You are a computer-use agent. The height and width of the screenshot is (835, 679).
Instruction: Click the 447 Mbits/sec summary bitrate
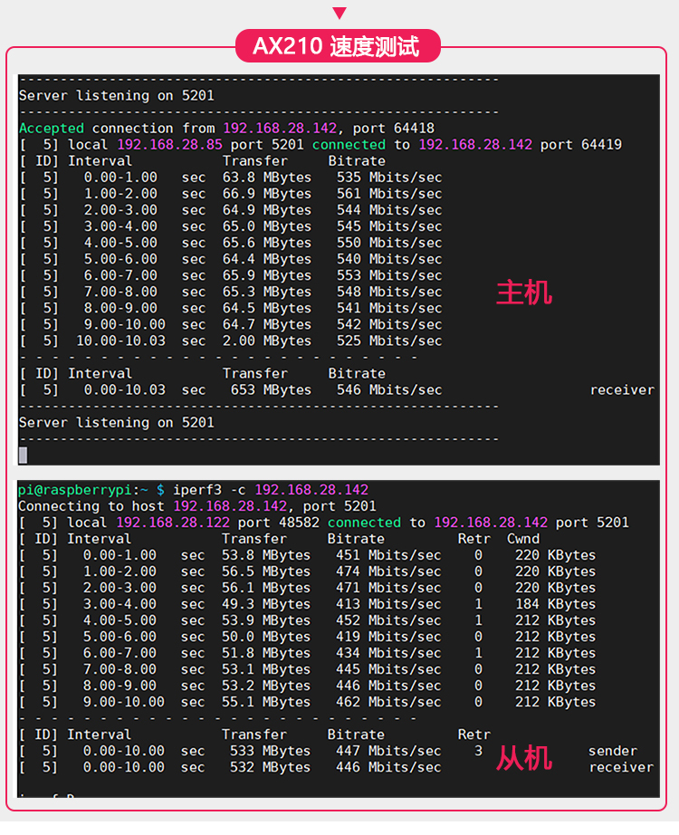388,751
